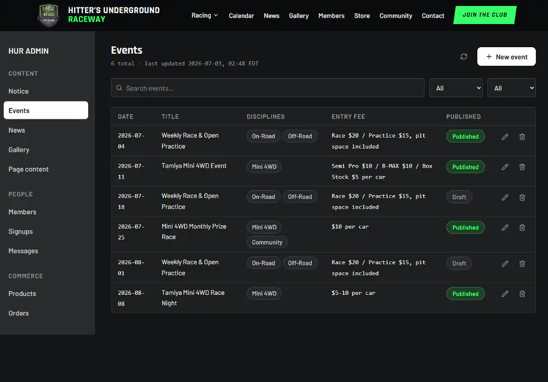Open Messages in the admin sidebar
Image resolution: width=548 pixels, height=382 pixels.
46,251
